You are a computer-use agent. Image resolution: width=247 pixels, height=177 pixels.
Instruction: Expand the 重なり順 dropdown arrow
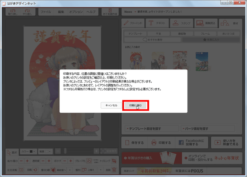(x=70, y=170)
